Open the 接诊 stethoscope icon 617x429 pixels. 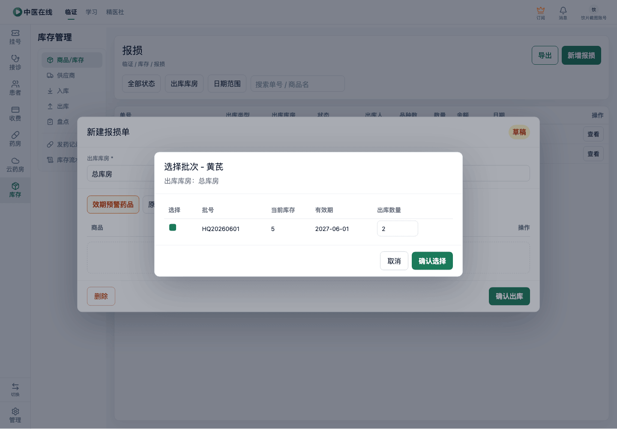tap(15, 58)
